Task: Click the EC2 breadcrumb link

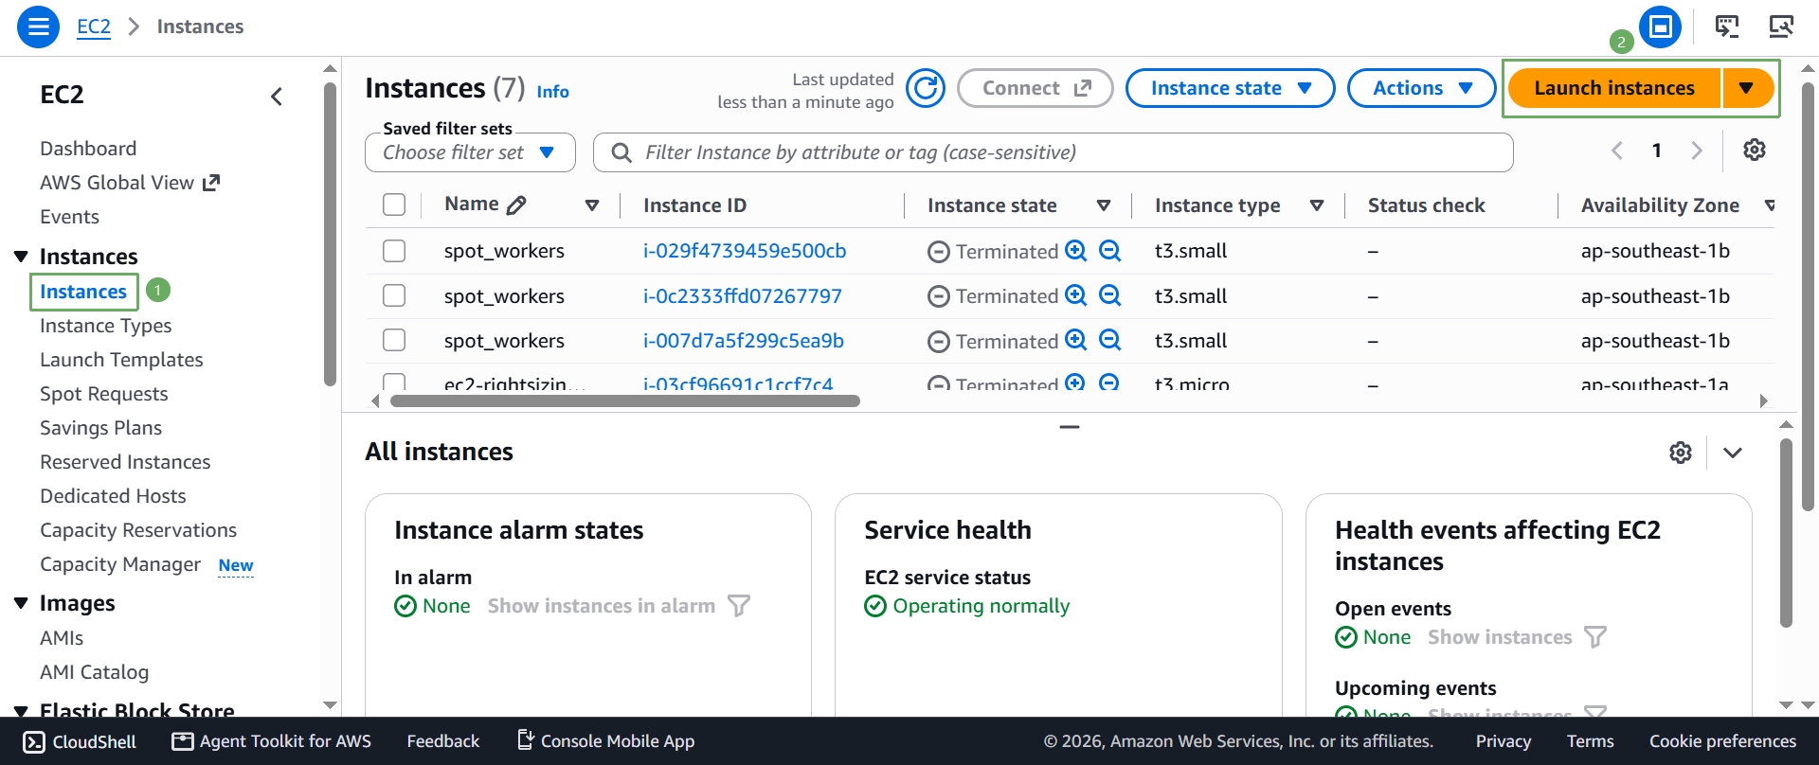Action: point(94,27)
